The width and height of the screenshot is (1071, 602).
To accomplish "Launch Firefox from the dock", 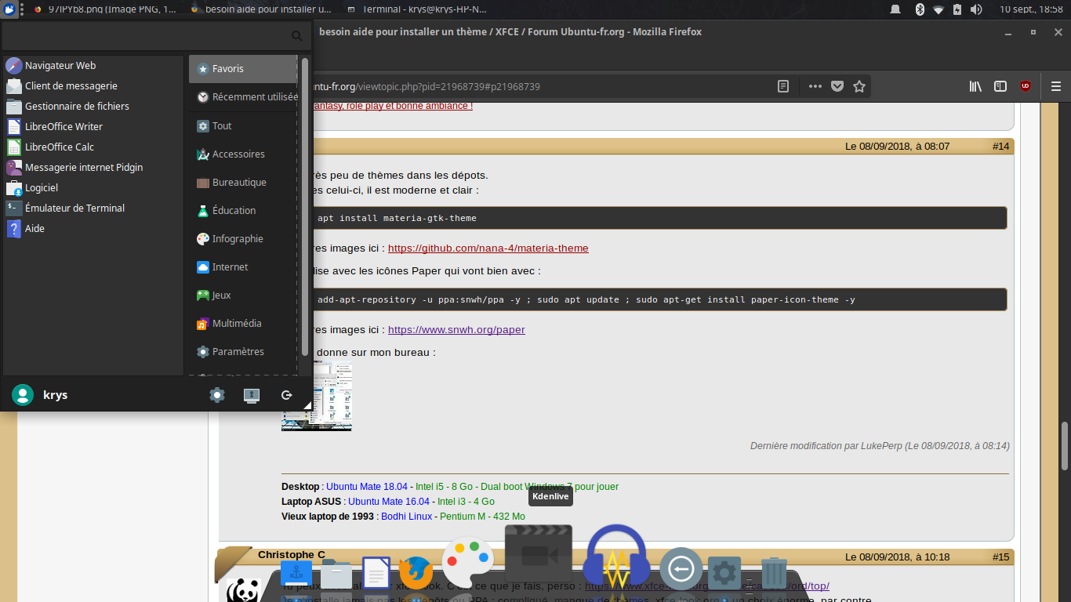I will click(x=416, y=573).
